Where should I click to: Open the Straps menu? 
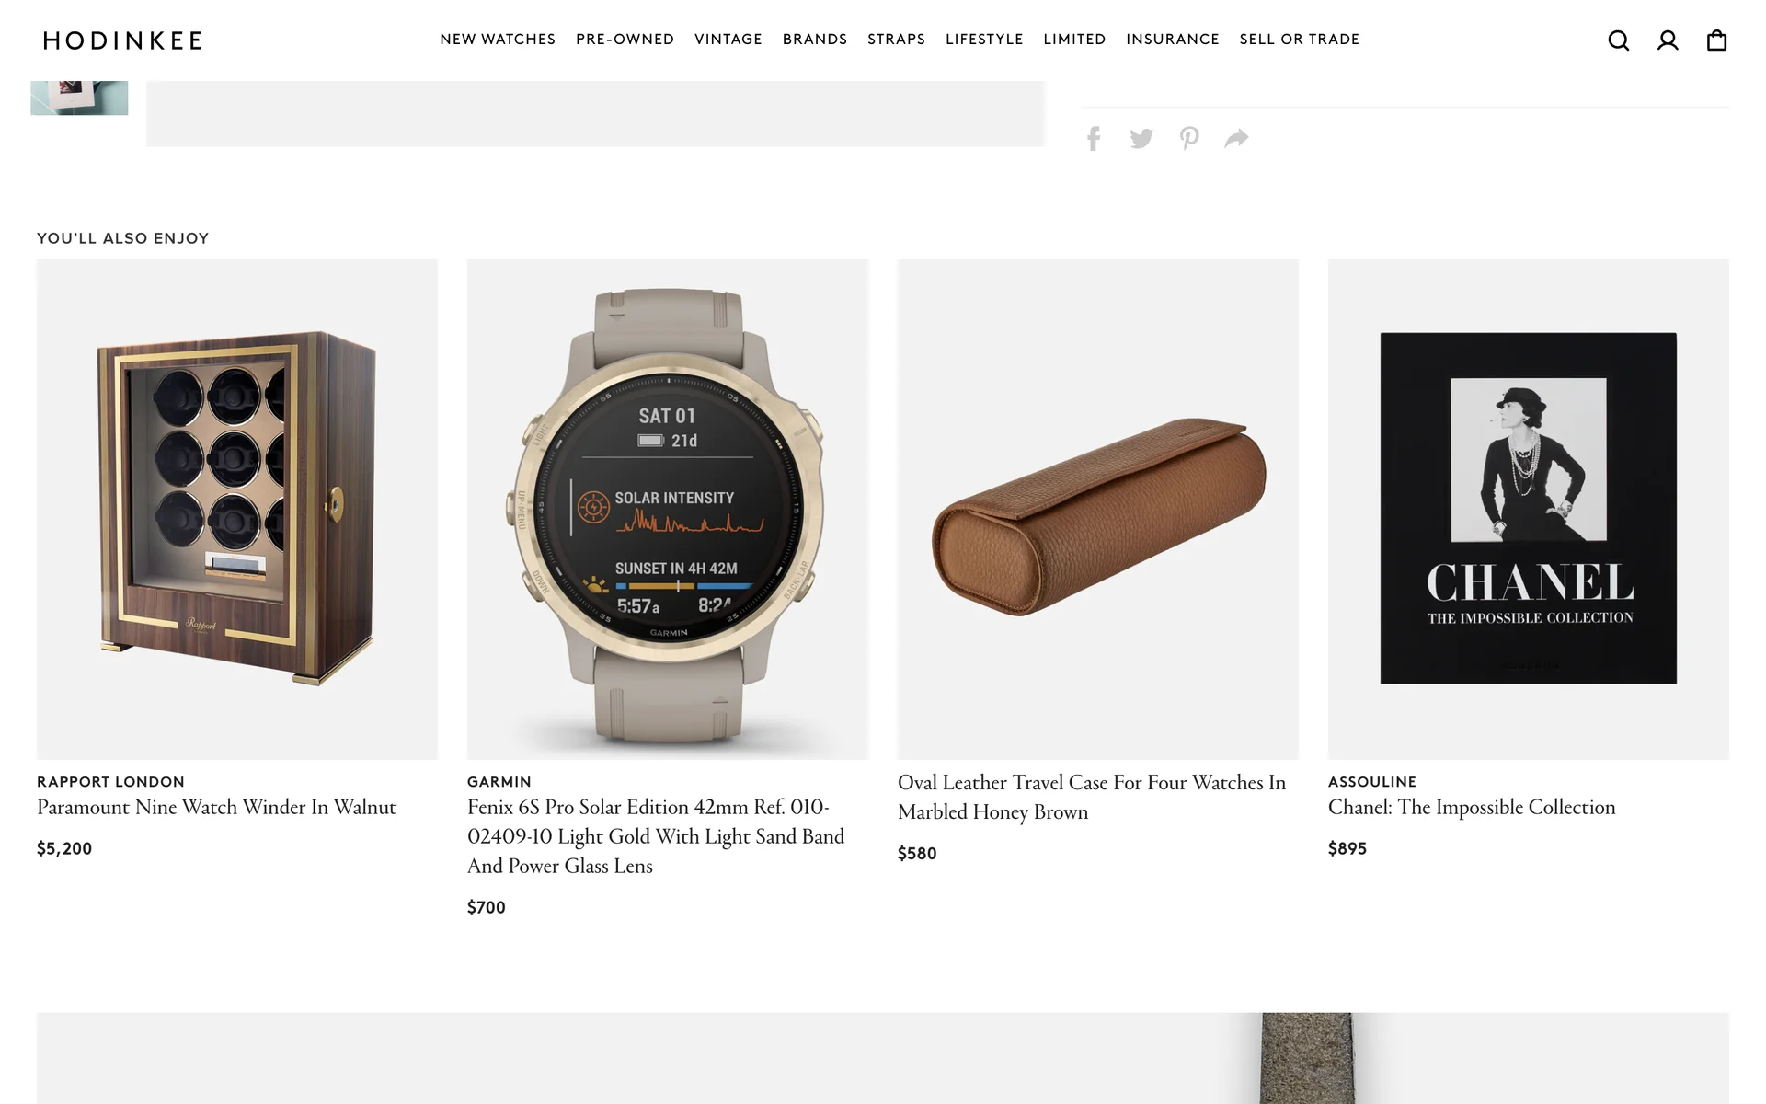[x=897, y=40]
